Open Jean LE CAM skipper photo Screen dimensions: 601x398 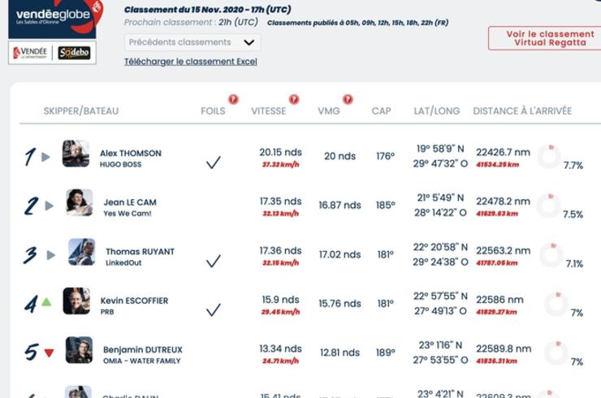(80, 202)
